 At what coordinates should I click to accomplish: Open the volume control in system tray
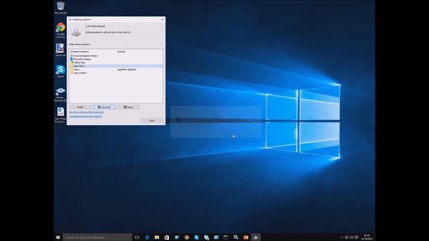[x=351, y=238]
